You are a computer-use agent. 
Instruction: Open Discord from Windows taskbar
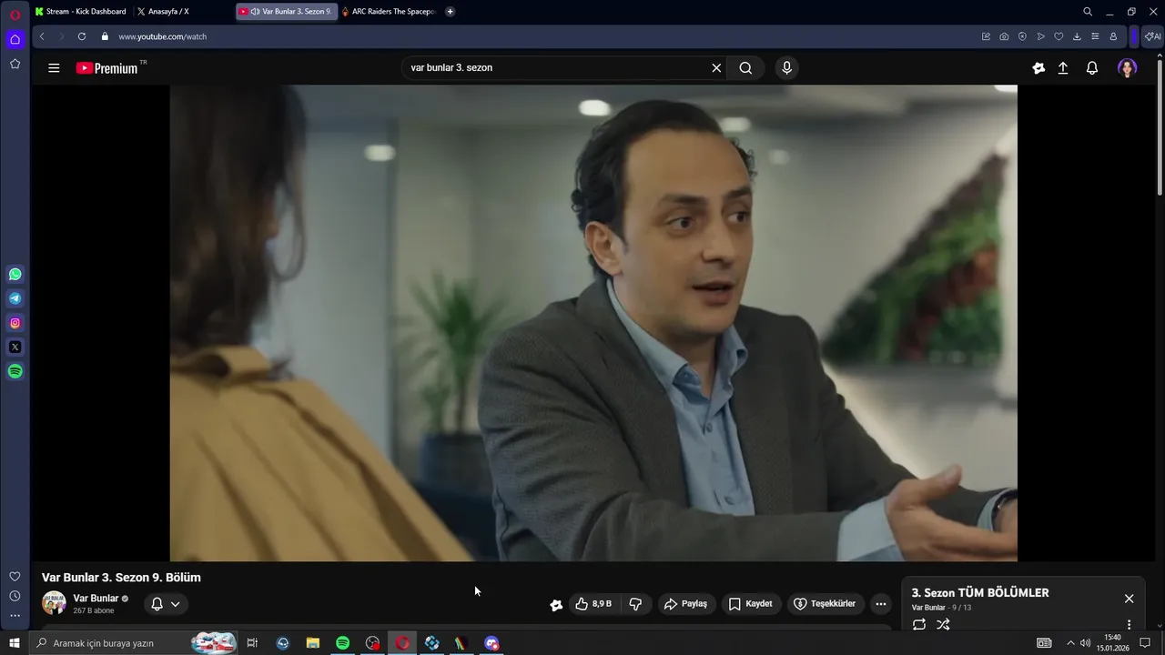coord(491,643)
